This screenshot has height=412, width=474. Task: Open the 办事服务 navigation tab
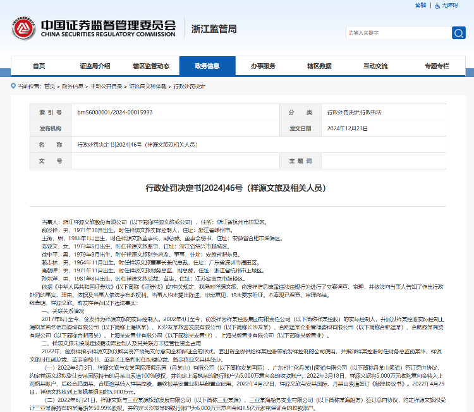click(x=264, y=66)
